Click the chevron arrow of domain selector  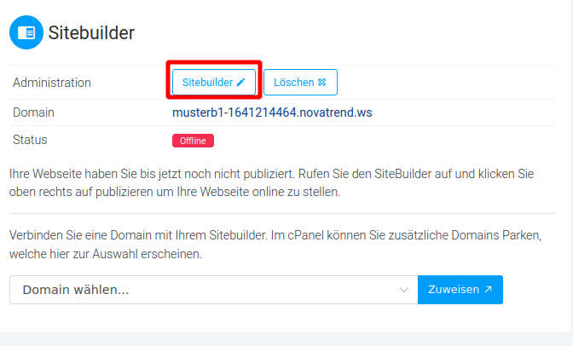404,290
